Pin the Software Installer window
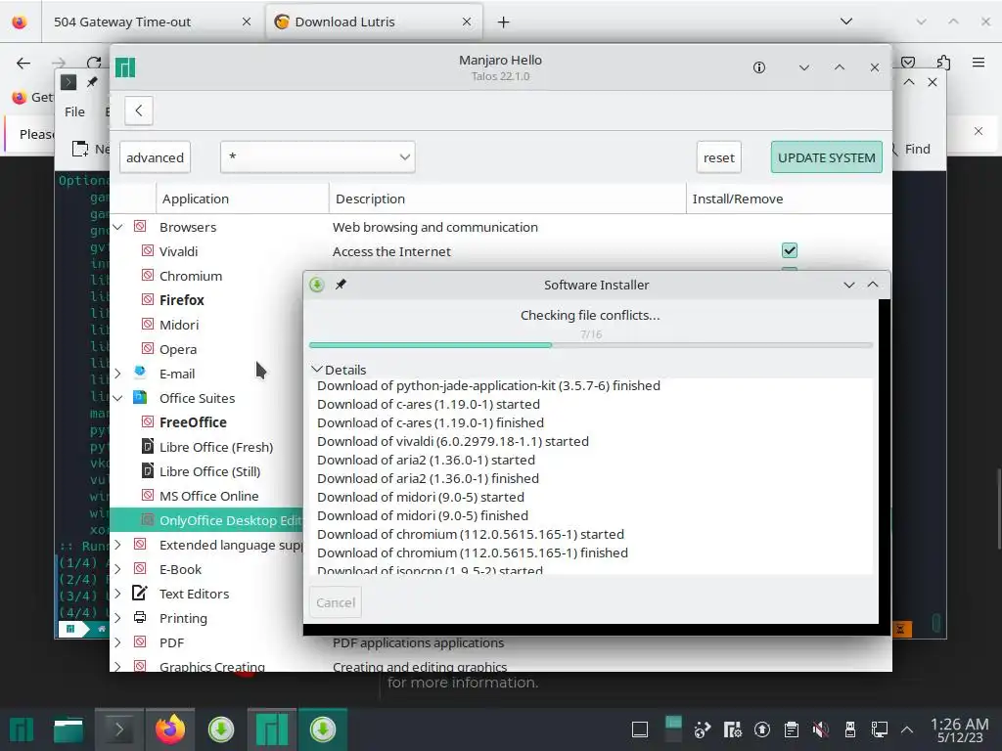Screen dimensions: 1002x751 [341, 285]
